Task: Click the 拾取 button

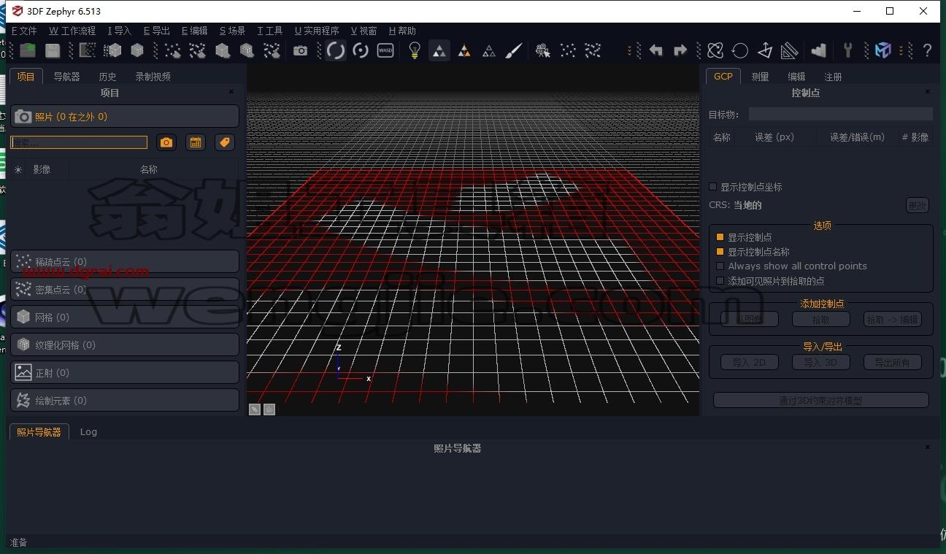Action: [x=820, y=320]
